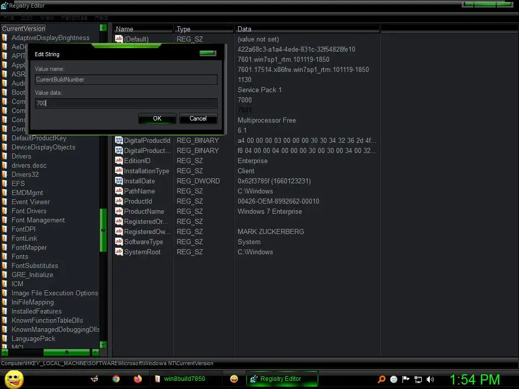Click the SoftwareType string icon
Screen dimensions: 519x389
point(119,242)
